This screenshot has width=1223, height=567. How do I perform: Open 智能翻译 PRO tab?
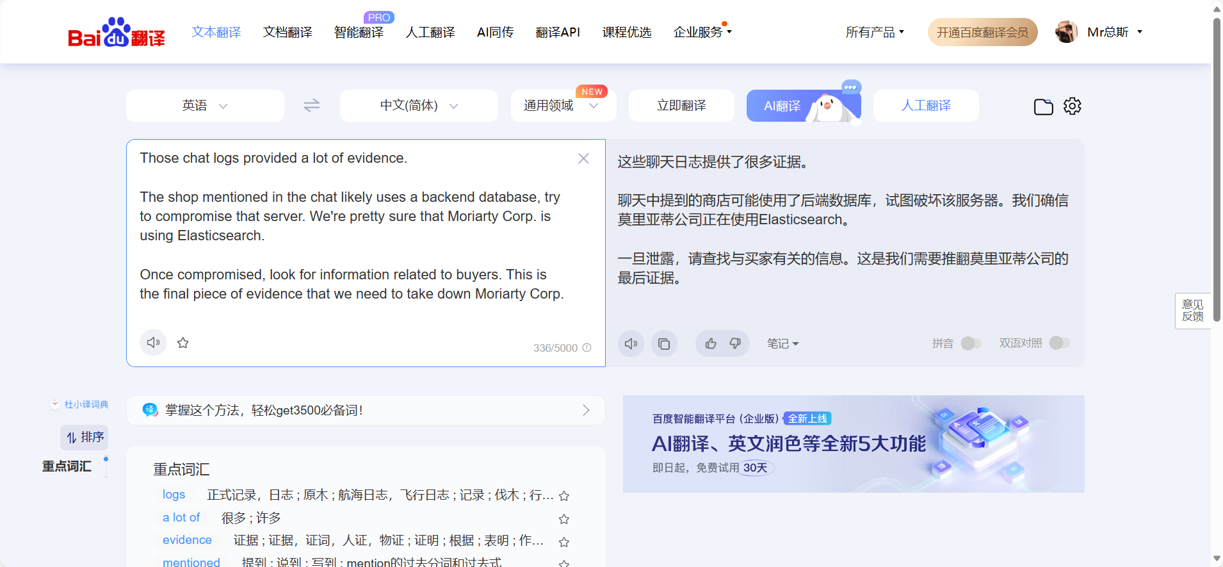(x=359, y=32)
